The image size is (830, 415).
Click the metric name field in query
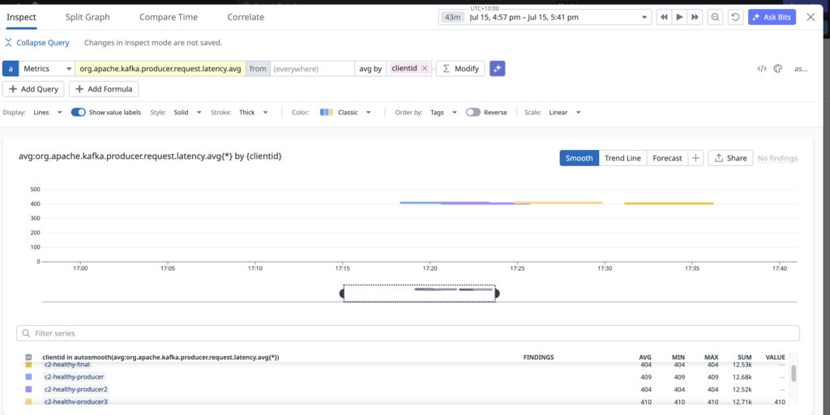point(160,68)
